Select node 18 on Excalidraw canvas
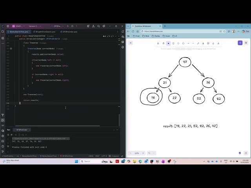The width and height of the screenshot is (251, 188). coord(153,98)
